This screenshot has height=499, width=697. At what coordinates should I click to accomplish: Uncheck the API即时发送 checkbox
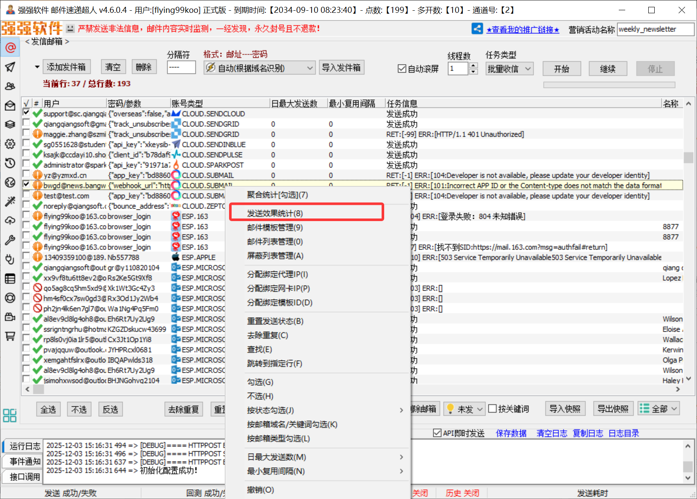point(437,433)
